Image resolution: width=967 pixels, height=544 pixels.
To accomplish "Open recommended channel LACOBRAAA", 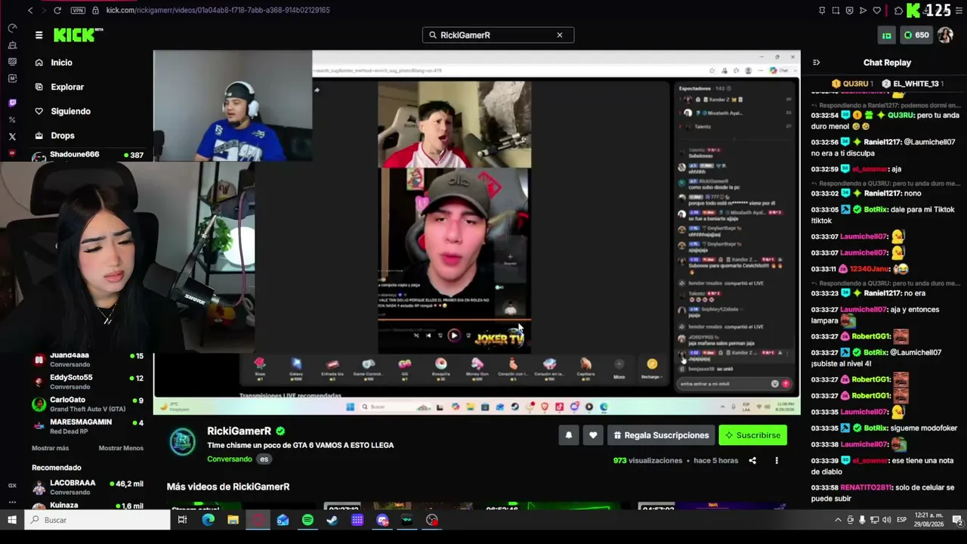I will 88,487.
